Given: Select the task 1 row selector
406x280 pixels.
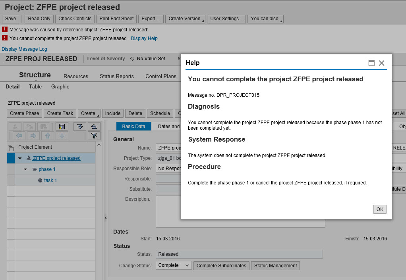Looking at the screenshot, I should (11, 180).
